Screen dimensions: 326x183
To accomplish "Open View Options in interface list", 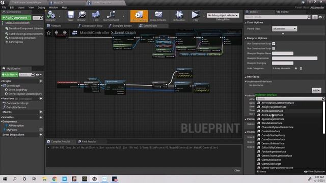I will pos(314,172).
